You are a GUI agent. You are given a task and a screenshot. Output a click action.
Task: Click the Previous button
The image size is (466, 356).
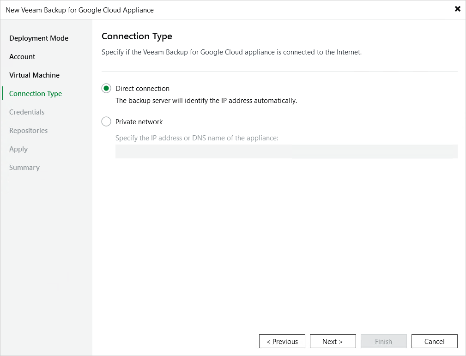[282, 341]
